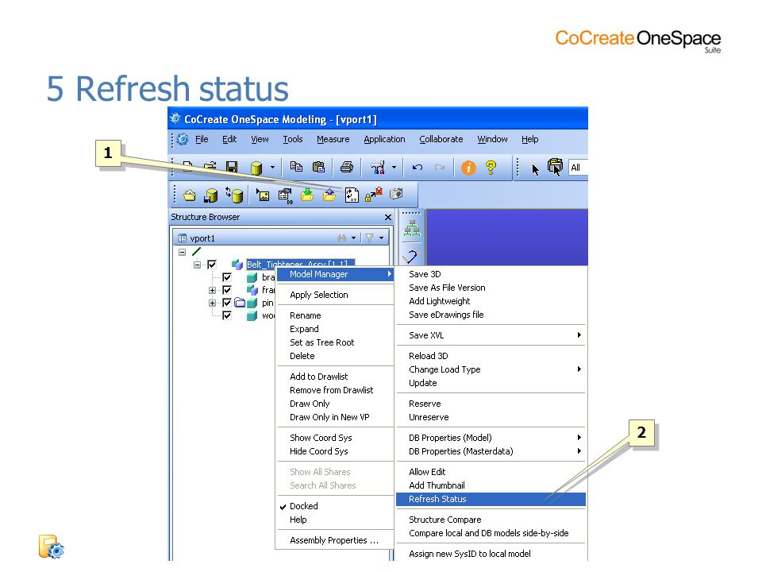762x572 pixels.
Task: Click the refresh status document icon
Action: (x=352, y=195)
